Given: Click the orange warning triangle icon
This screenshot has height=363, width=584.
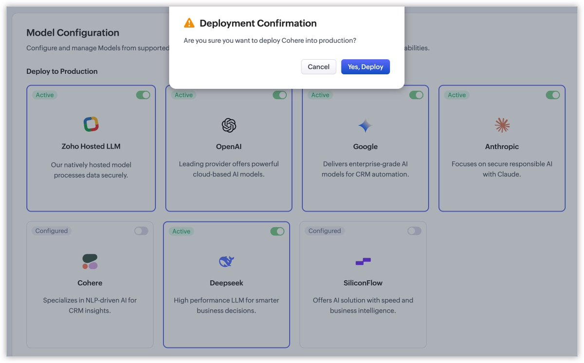Looking at the screenshot, I should pyautogui.click(x=189, y=23).
